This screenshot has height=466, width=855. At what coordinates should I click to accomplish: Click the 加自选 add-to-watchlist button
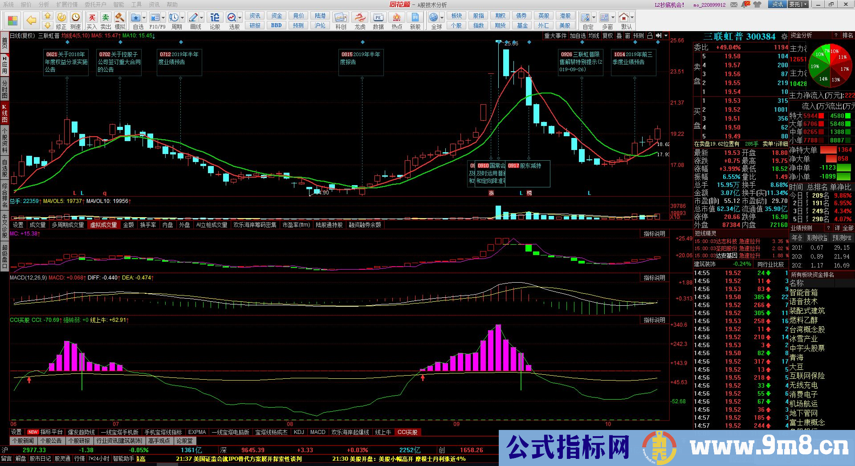[x=578, y=36]
